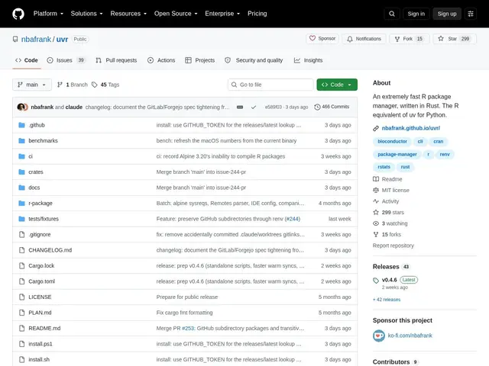This screenshot has width=489, height=366.
Task: Click the Pricing link in header
Action: point(257,14)
